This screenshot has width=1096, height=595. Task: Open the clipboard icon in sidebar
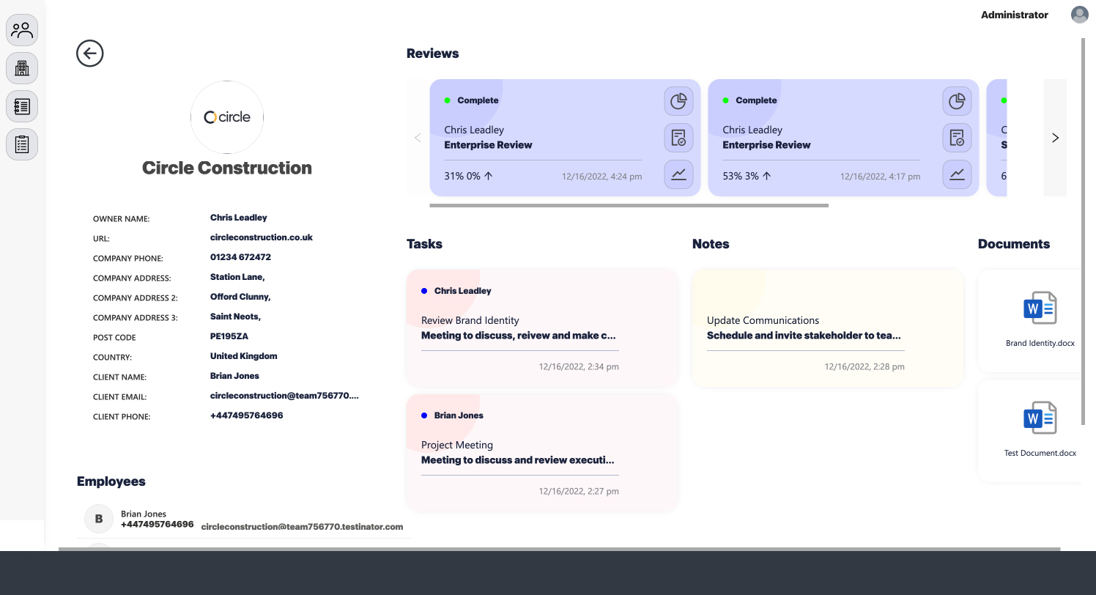[22, 144]
